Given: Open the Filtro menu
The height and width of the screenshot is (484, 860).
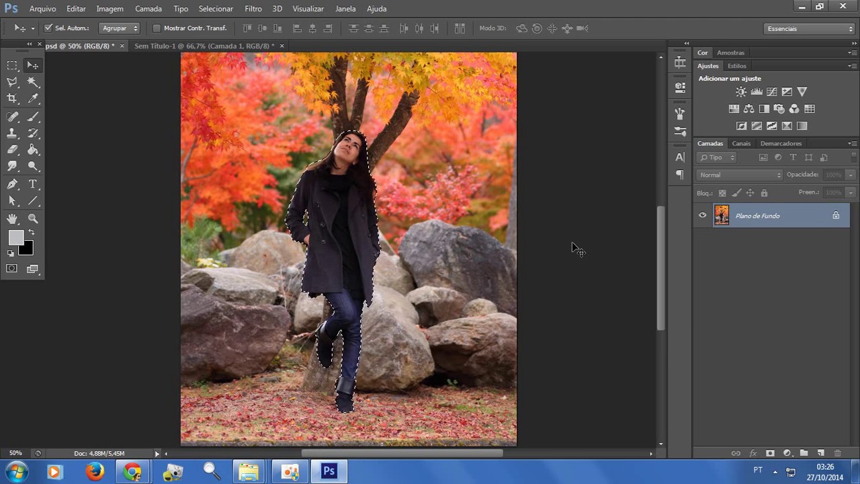Looking at the screenshot, I should [253, 9].
